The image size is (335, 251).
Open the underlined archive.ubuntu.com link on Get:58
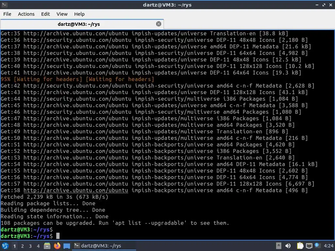tap(76, 191)
